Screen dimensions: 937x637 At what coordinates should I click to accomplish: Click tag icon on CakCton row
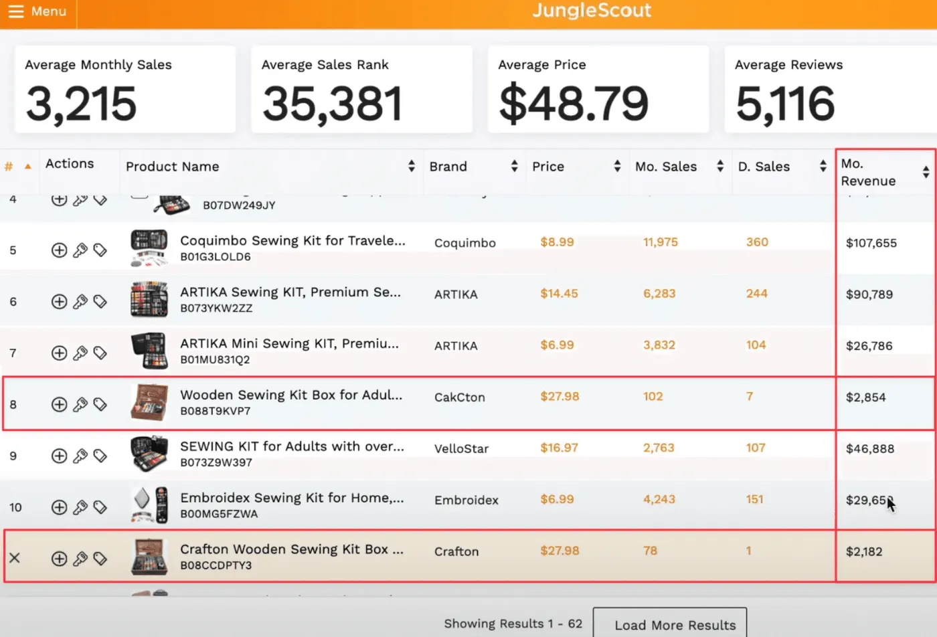pos(100,405)
